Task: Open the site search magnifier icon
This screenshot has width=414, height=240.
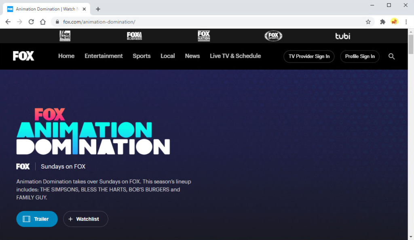Action: (x=391, y=56)
